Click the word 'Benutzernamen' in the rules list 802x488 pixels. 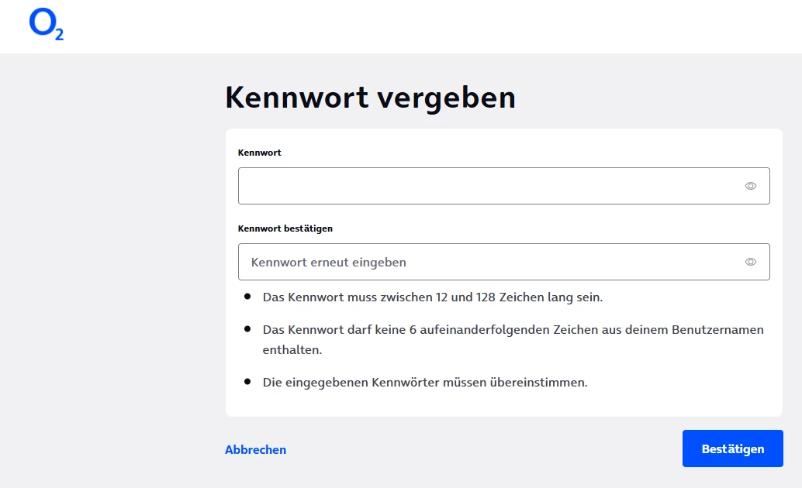[719, 330]
